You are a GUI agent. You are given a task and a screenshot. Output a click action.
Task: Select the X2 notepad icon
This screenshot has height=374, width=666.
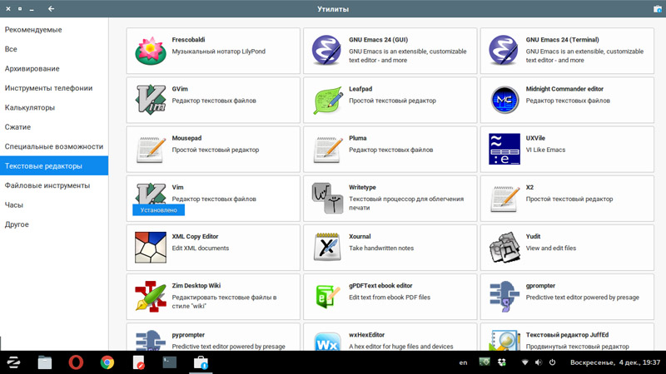504,199
